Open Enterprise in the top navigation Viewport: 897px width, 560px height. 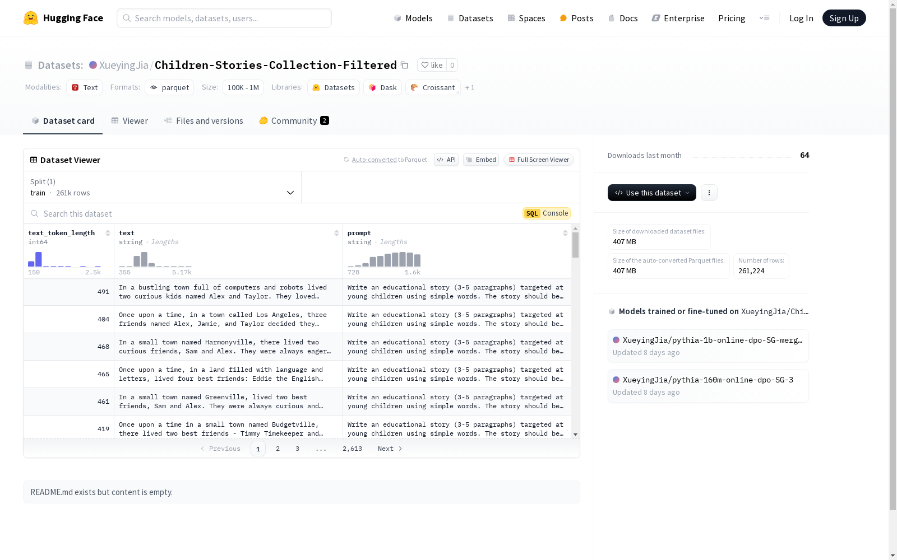(x=678, y=18)
